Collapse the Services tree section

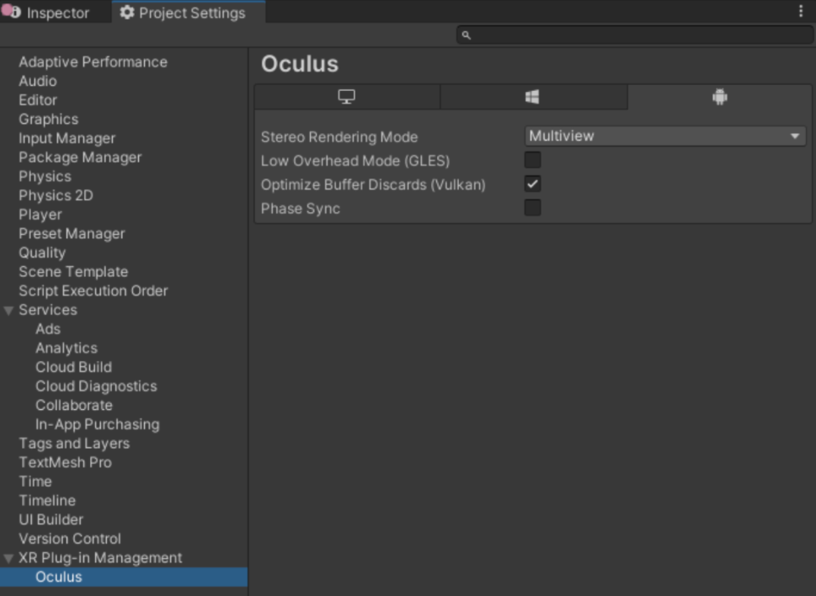point(8,311)
